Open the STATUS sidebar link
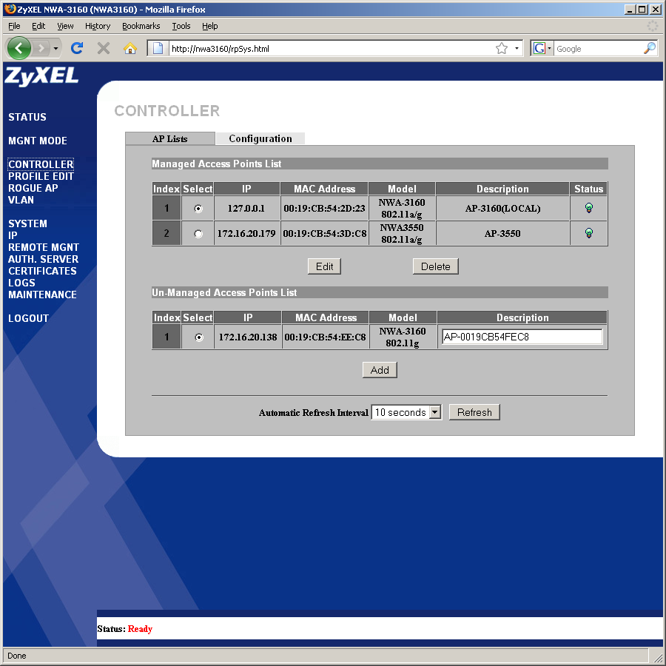This screenshot has height=666, width=666. tap(27, 117)
